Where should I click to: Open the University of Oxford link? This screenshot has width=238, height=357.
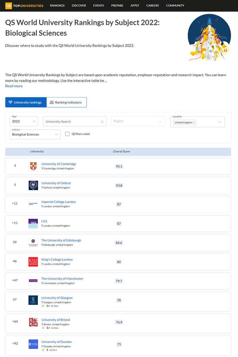[x=56, y=183]
